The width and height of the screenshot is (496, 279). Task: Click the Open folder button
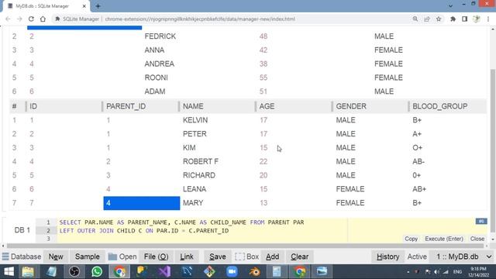point(122,257)
